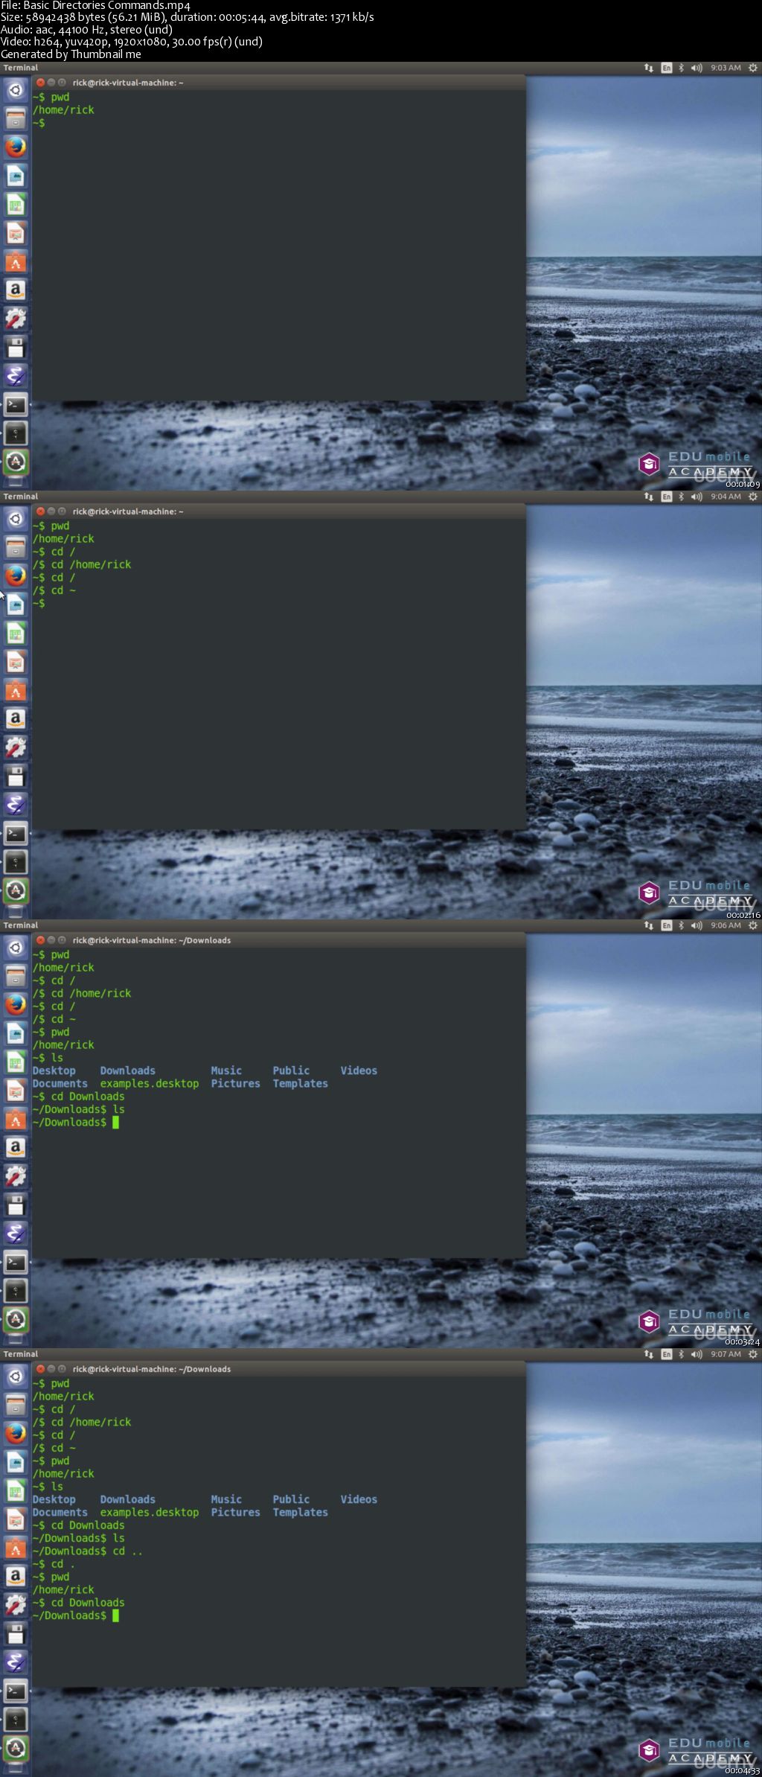Click the floppy disk launcher in the 9:04 AM frame
Screen dimensions: 762x1777
pyautogui.click(x=16, y=776)
